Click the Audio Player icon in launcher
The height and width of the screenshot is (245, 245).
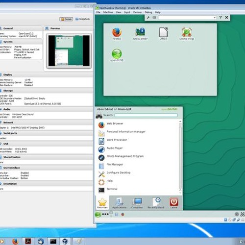tap(101, 149)
